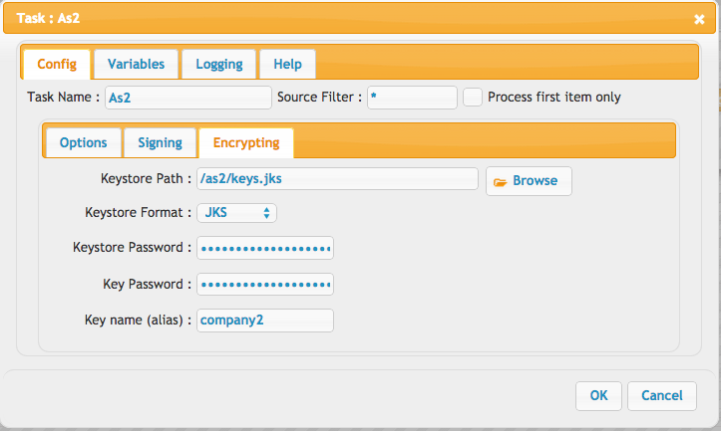Open the Logging tab
This screenshot has width=721, height=431.
[x=218, y=65]
